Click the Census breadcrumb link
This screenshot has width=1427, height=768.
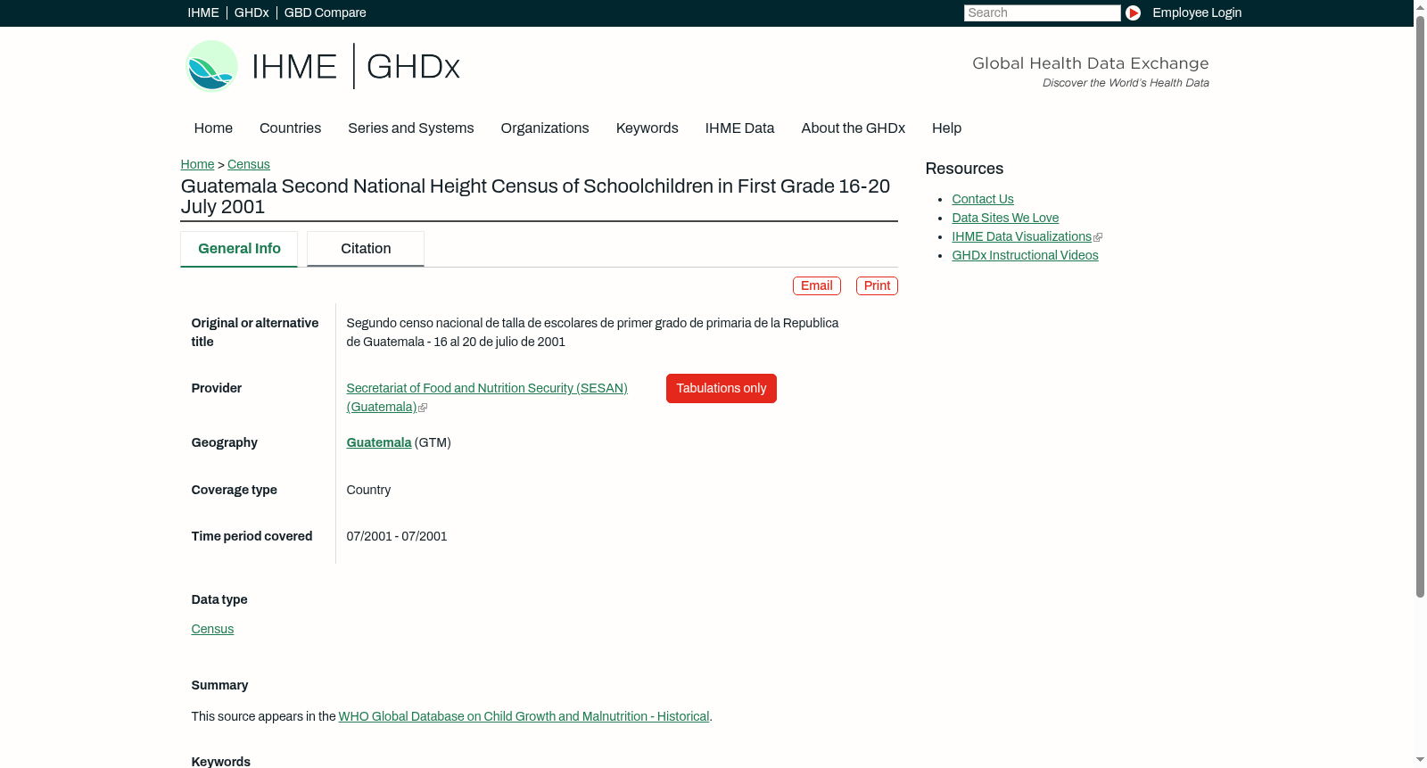pos(249,164)
